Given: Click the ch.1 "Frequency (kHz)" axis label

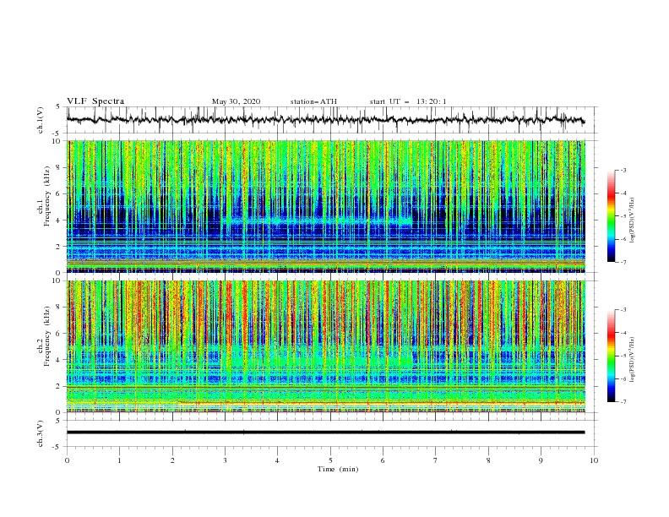Looking at the screenshot, I should pyautogui.click(x=45, y=197).
